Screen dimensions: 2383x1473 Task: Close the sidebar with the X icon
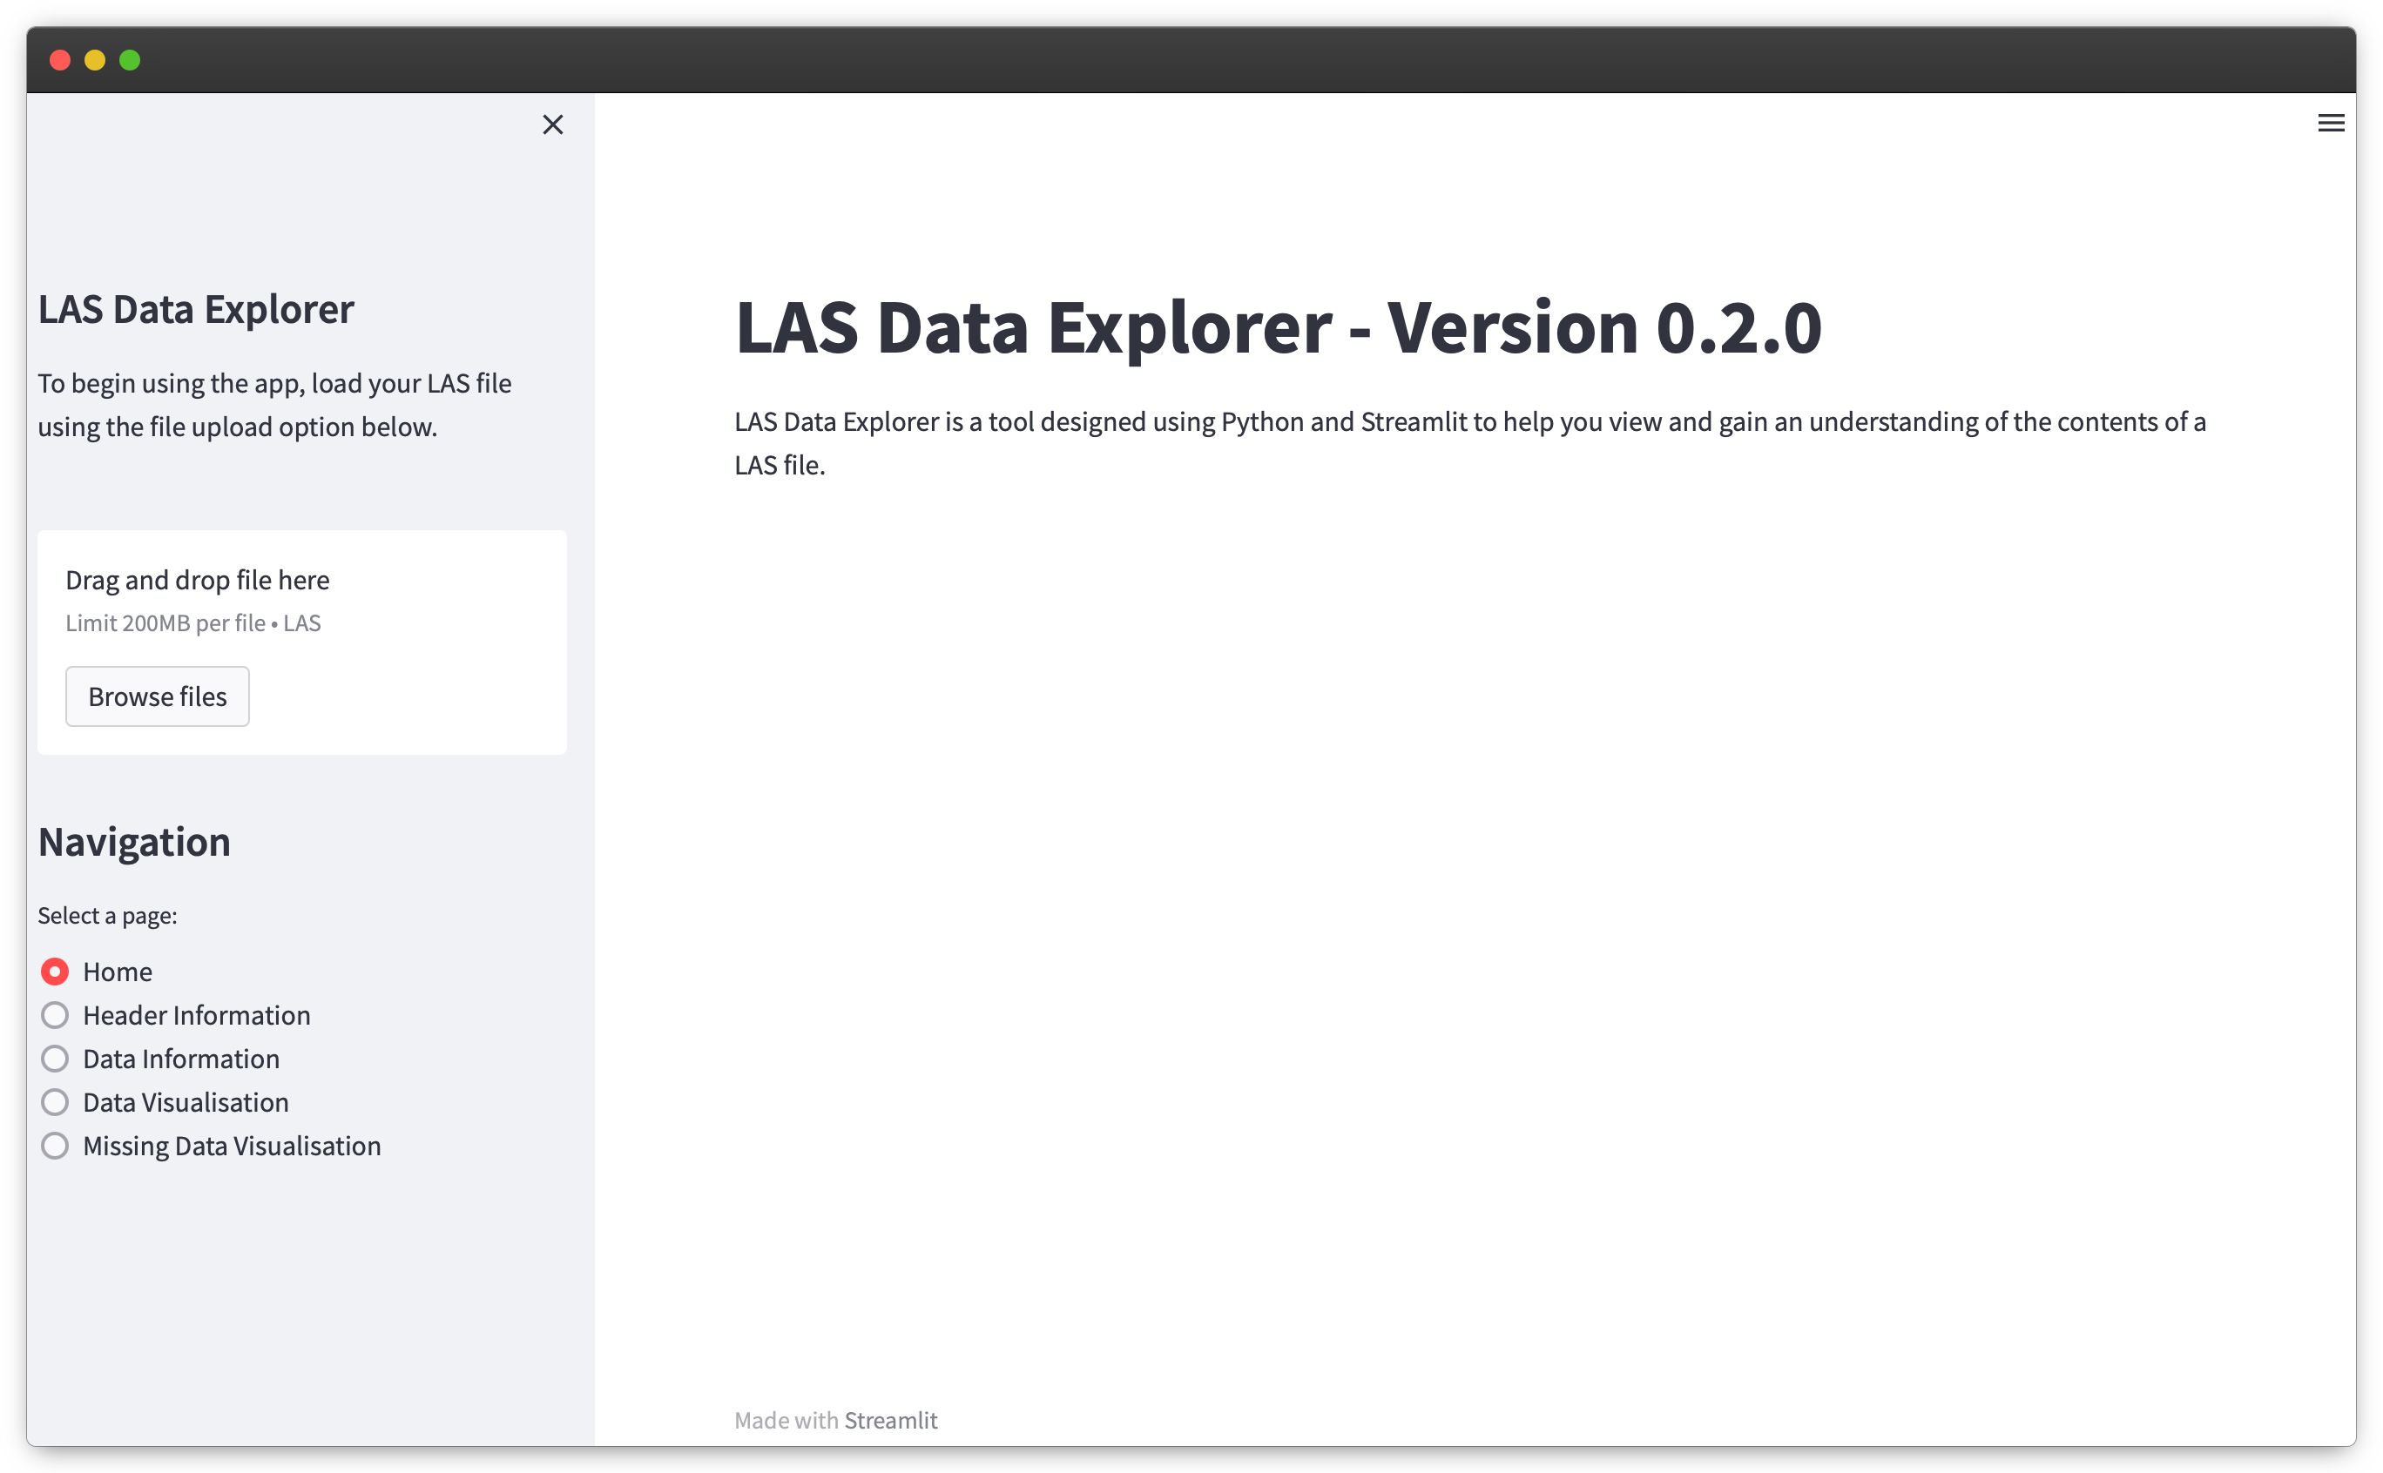tap(552, 124)
